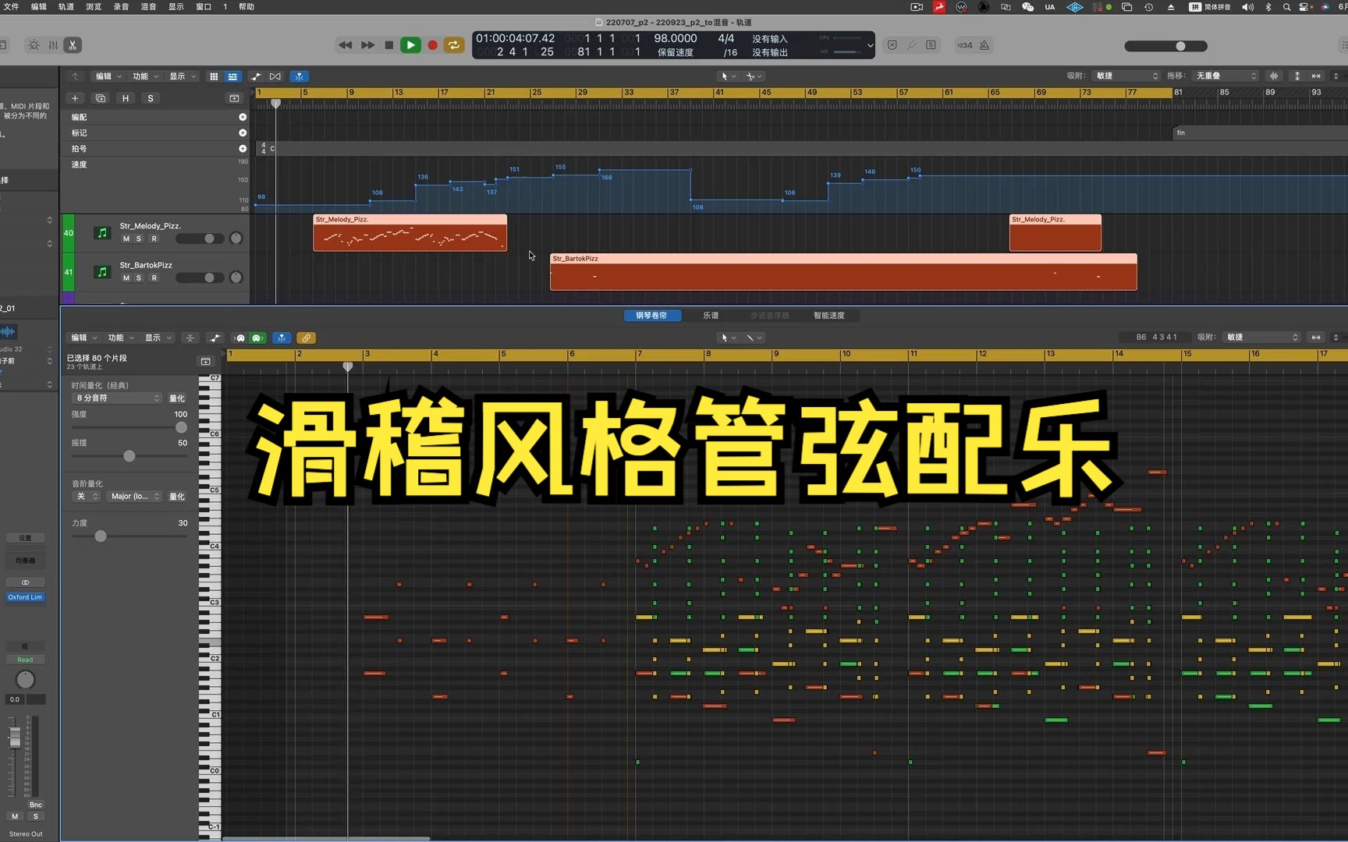Open the 吸附 snap dropdown in tracks area
This screenshot has width=1348, height=842.
pyautogui.click(x=1126, y=76)
